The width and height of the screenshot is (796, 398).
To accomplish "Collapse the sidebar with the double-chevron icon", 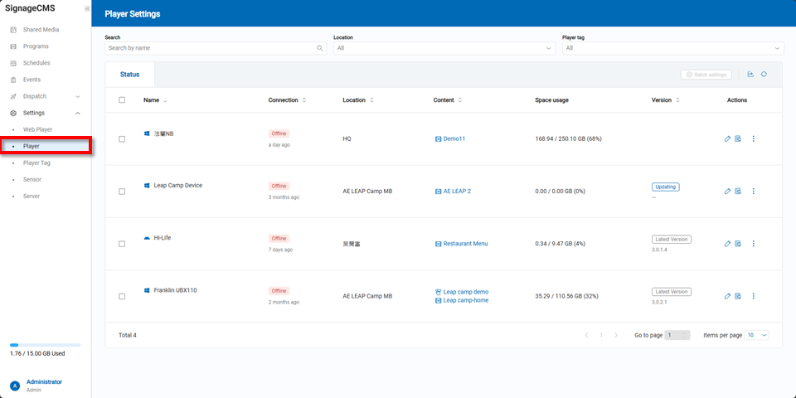I will coord(87,8).
